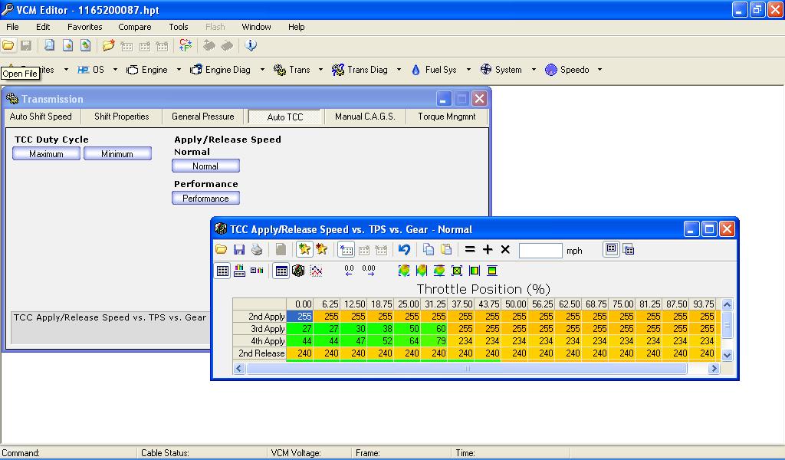Open the File menu
Image resolution: width=785 pixels, height=460 pixels.
[12, 27]
